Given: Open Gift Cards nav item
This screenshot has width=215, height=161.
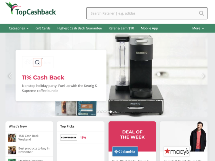Looking at the screenshot, I should point(43,28).
